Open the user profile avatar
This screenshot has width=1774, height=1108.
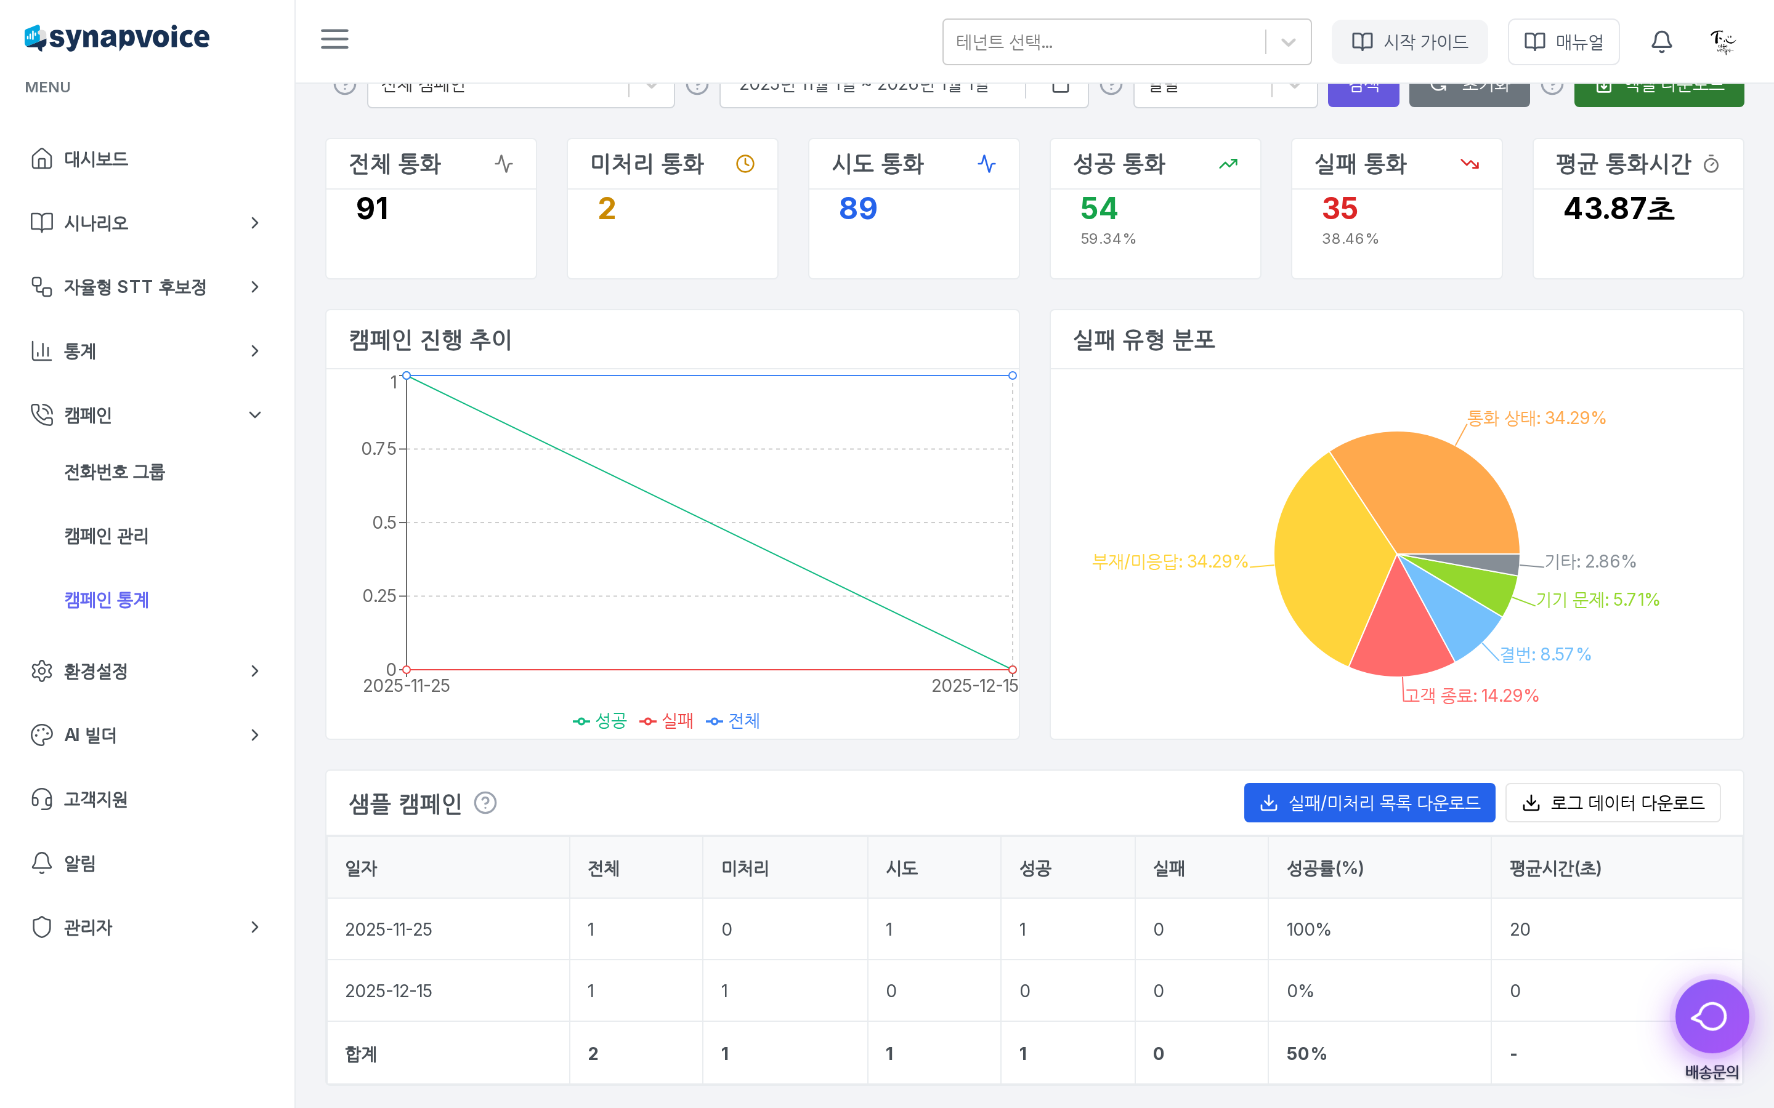(x=1722, y=42)
